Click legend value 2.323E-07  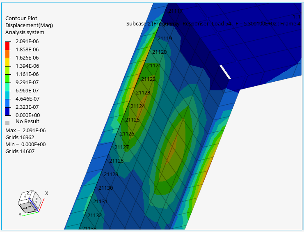[x=27, y=107]
